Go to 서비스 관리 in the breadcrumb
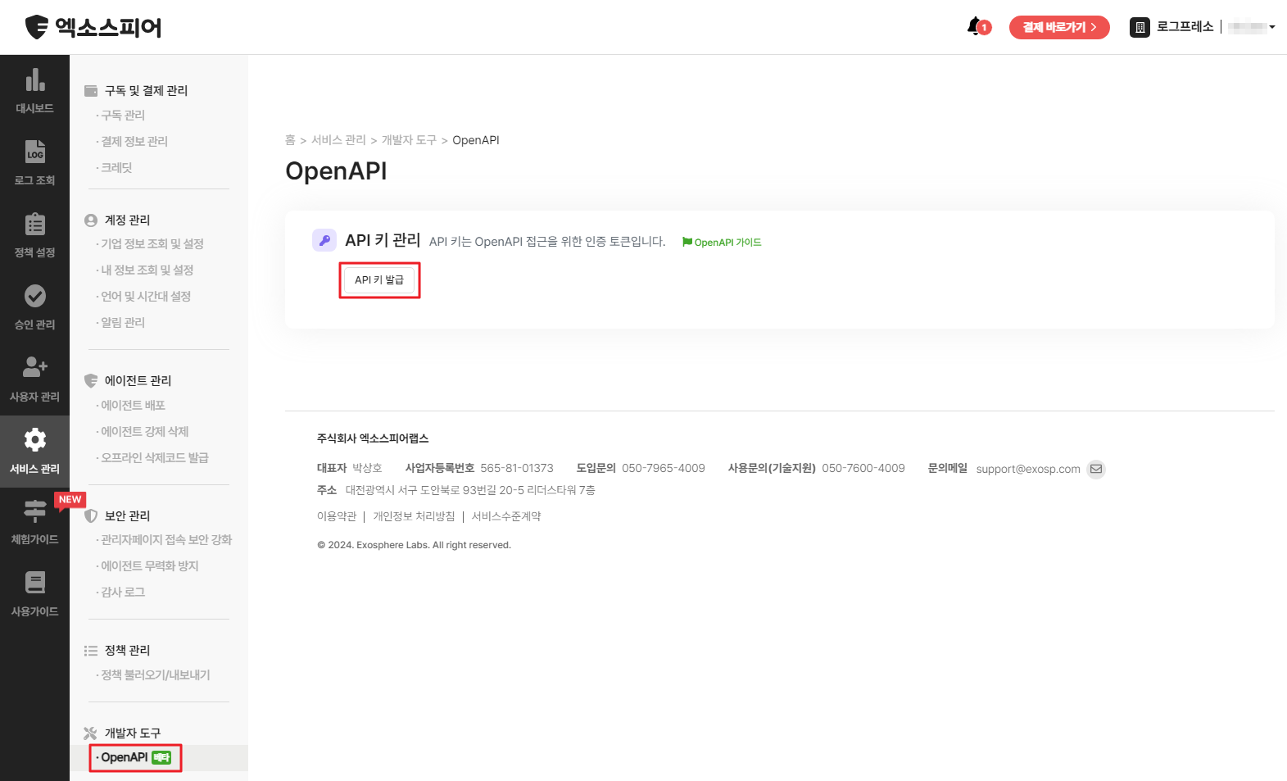The width and height of the screenshot is (1287, 781). pyautogui.click(x=338, y=140)
